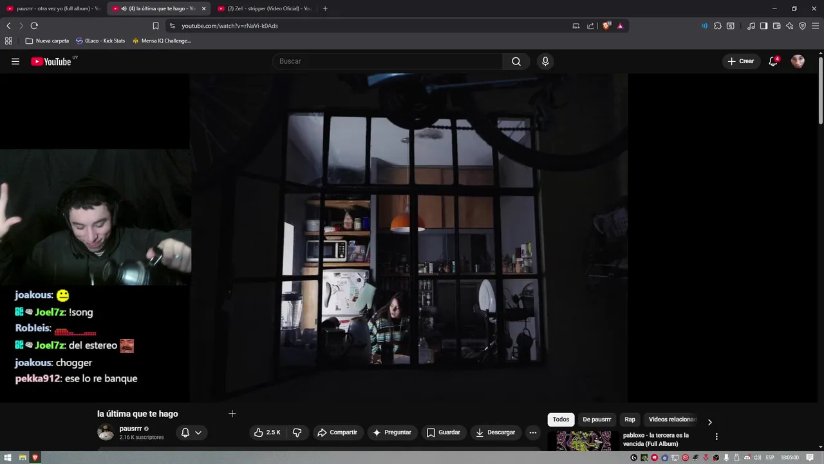Click the Descargar download button

click(495, 432)
